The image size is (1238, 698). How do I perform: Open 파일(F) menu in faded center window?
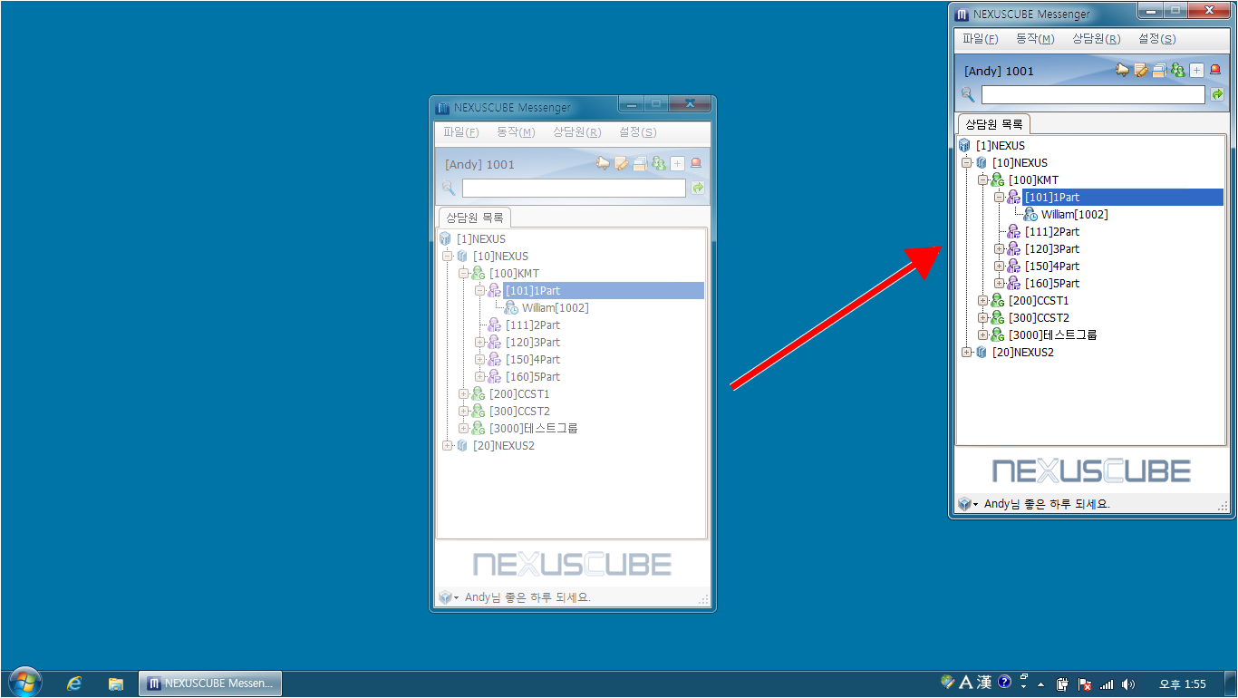click(x=461, y=132)
